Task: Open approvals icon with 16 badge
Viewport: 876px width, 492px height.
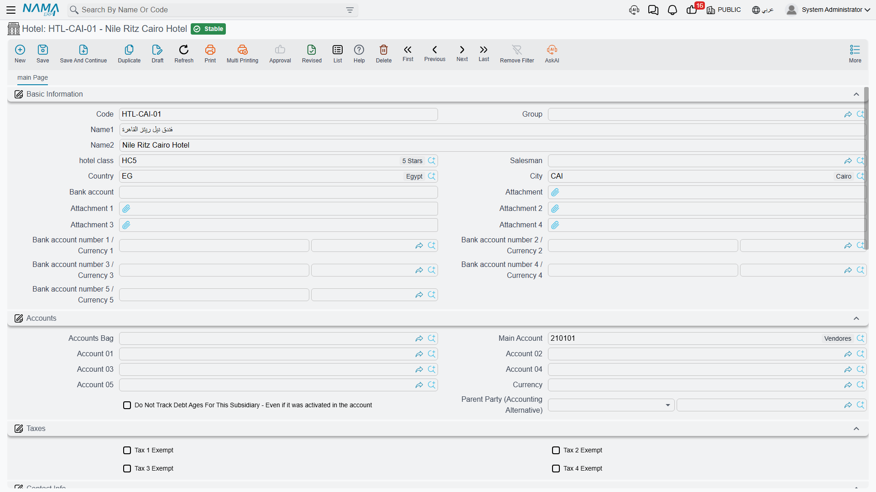Action: 693,9
